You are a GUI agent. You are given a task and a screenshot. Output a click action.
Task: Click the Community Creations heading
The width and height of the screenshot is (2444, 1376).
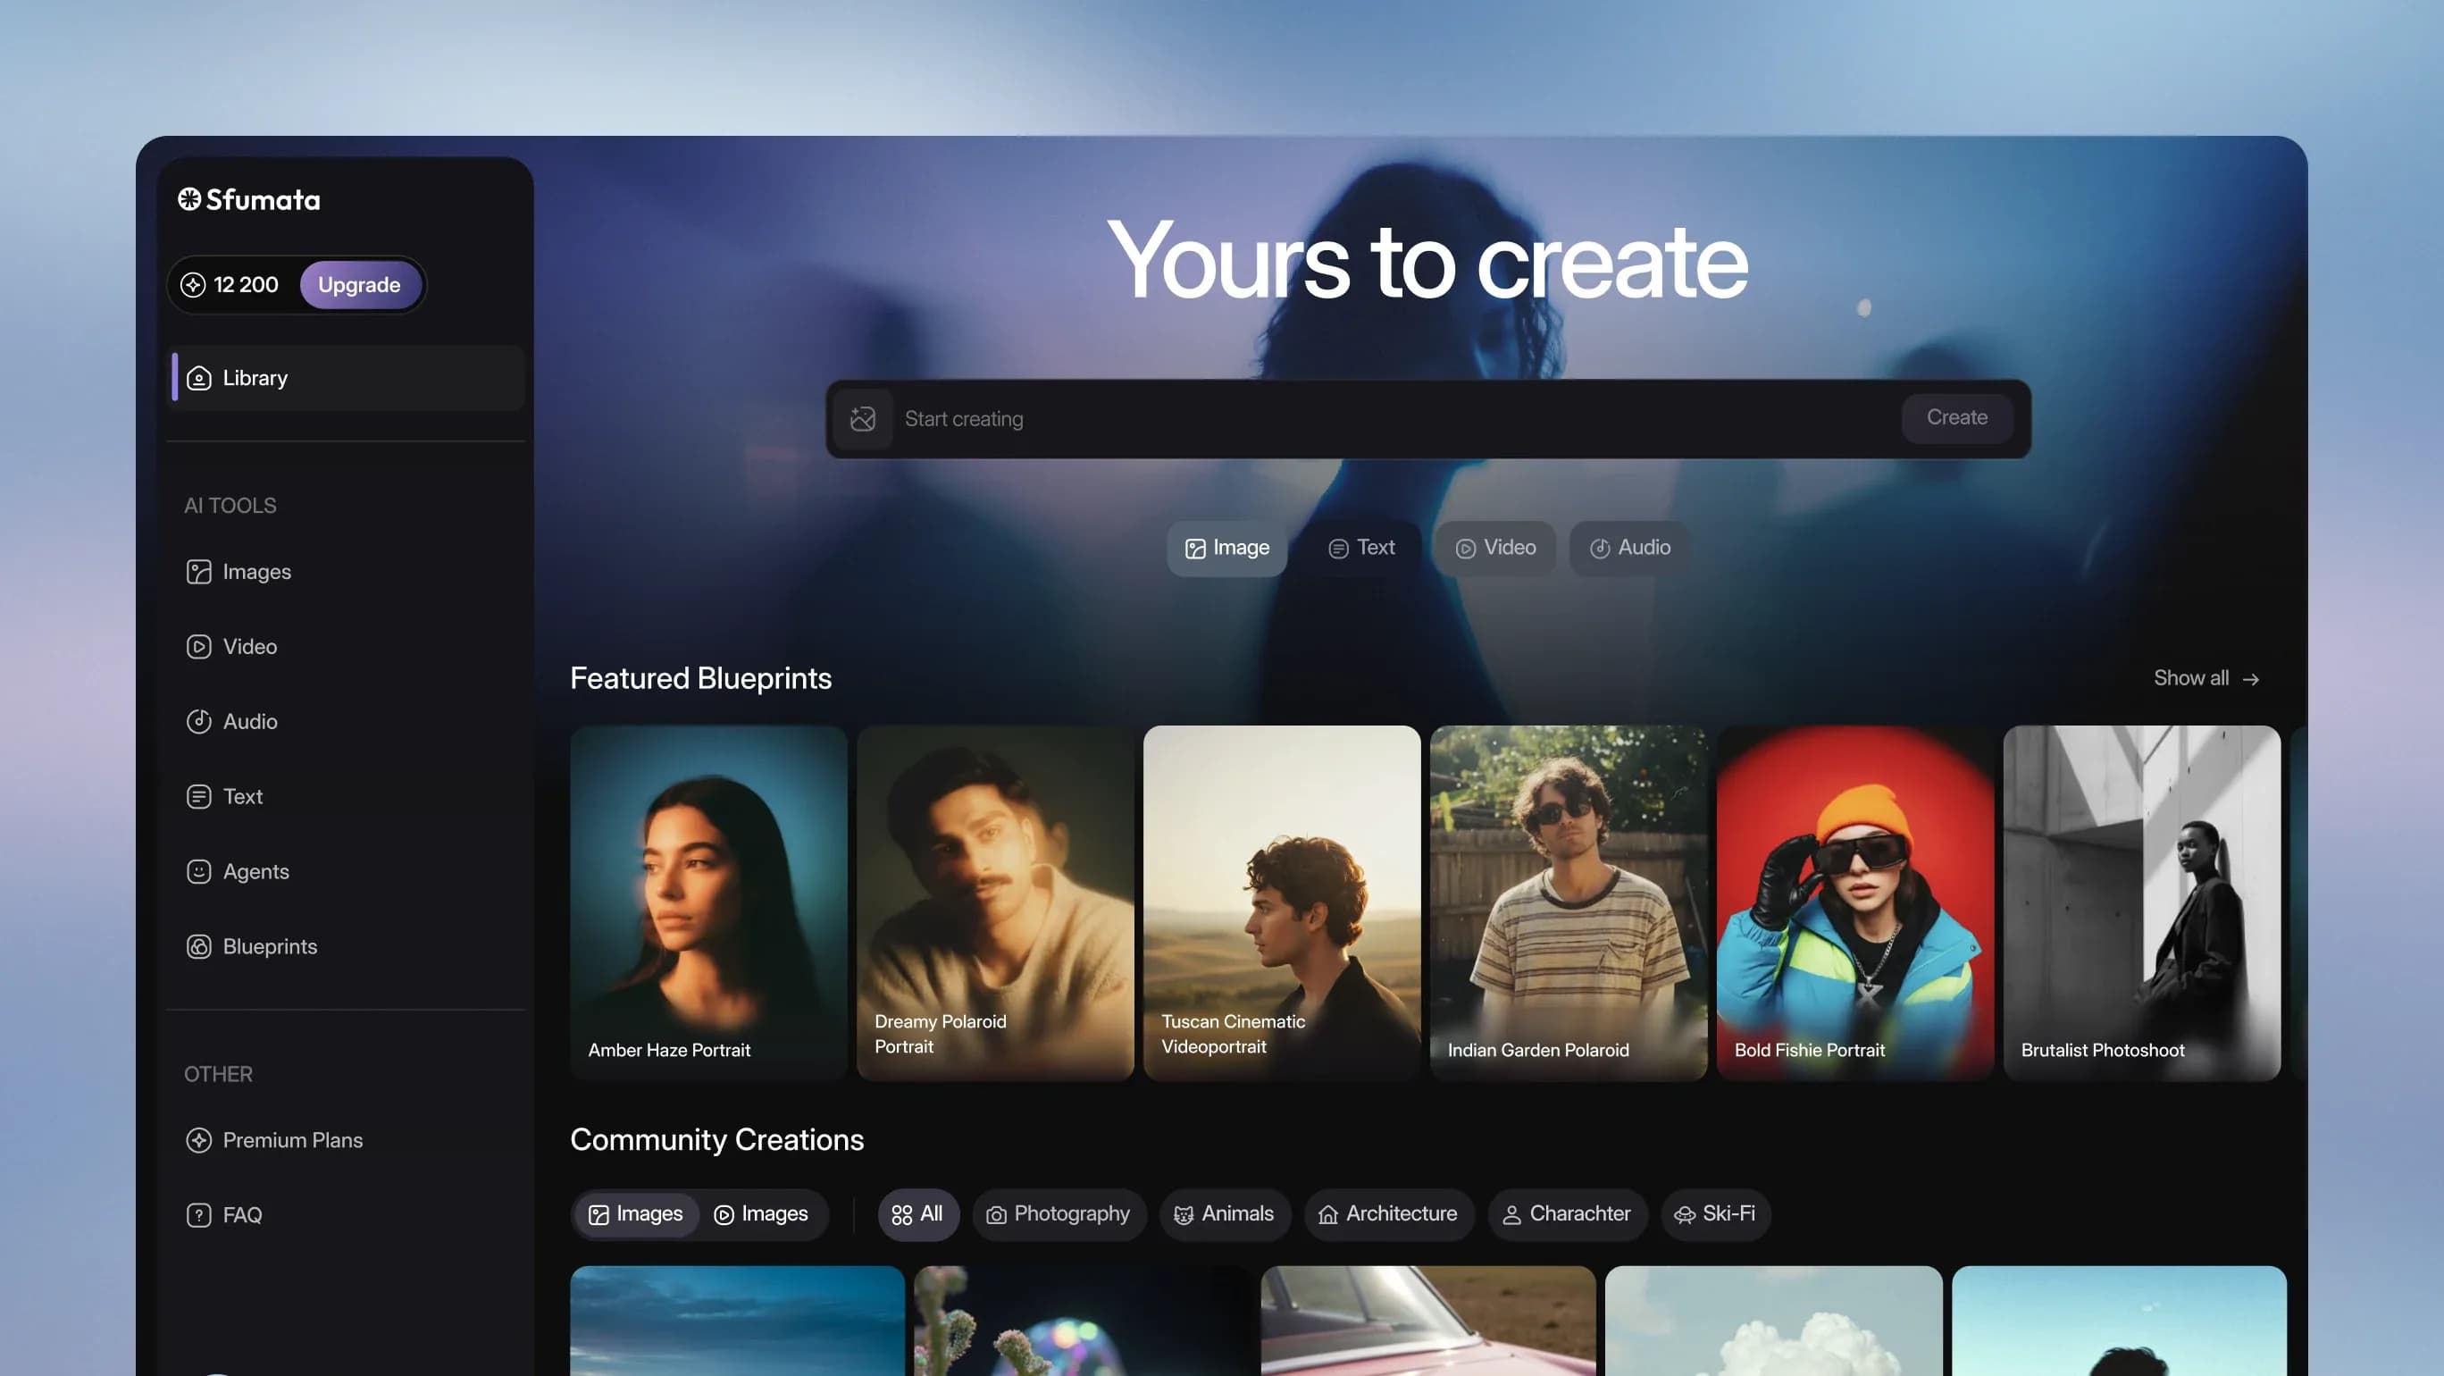click(717, 1138)
